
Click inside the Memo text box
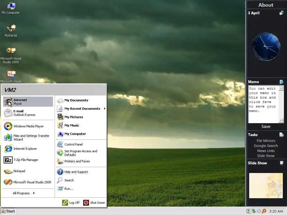(263, 104)
